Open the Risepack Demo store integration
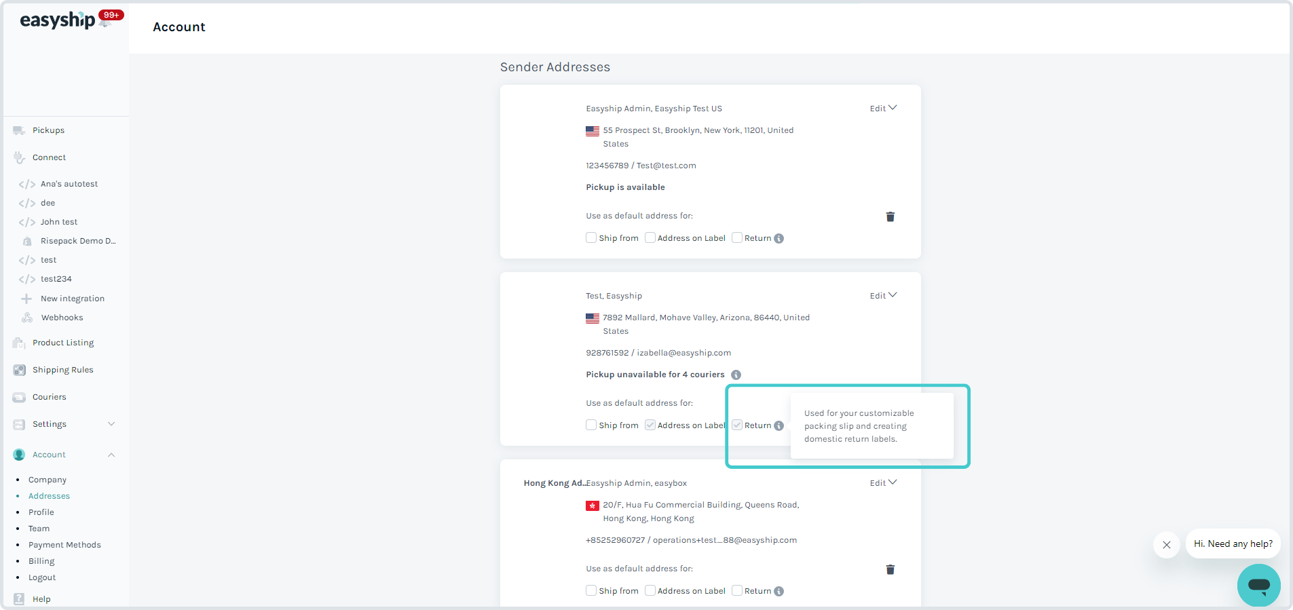Screen dimensions: 1293x610 tap(78, 241)
